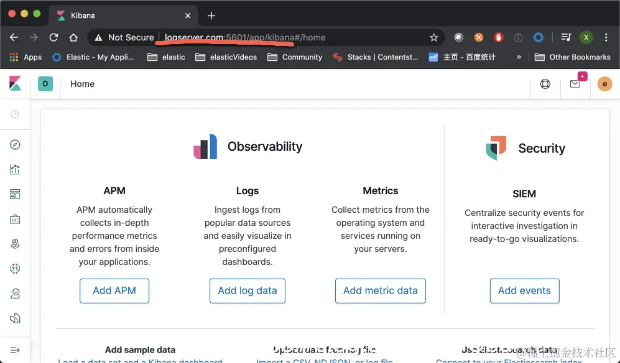Expand the side navigation menu
The width and height of the screenshot is (620, 363).
(x=15, y=350)
